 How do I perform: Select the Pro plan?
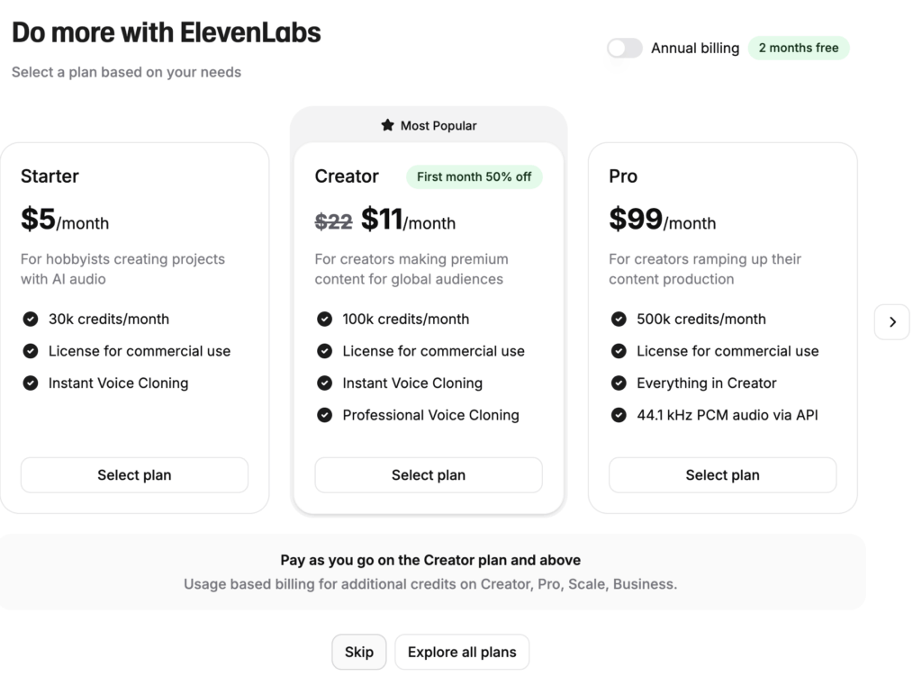coord(722,475)
